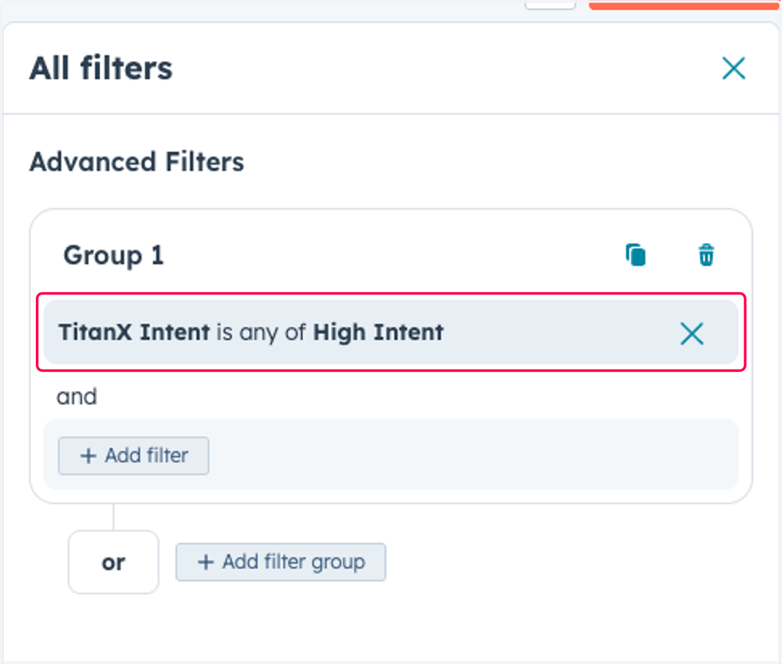Select the 'or' operator box
This screenshot has height=664, width=782.
pyautogui.click(x=113, y=562)
